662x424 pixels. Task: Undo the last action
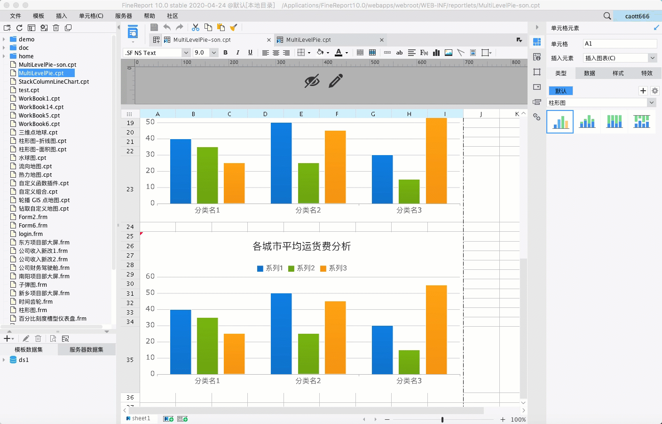click(167, 27)
